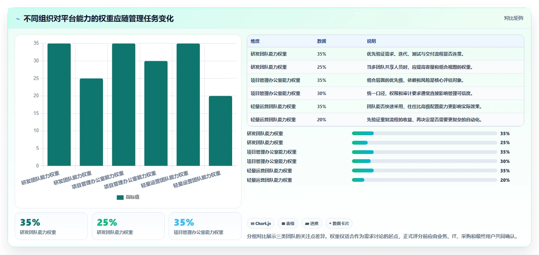Viewport: 539px width, 255px height.
Task: Select the cell 当多团队共享人员时，应提高容量和组合视图的权重。
Action: [420, 67]
